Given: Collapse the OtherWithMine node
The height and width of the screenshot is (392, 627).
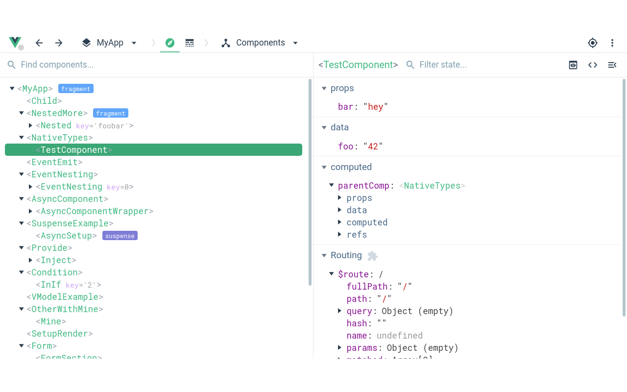Looking at the screenshot, I should [x=22, y=309].
